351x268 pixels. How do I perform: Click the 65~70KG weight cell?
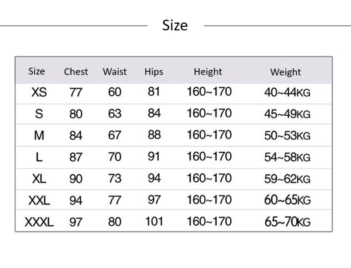(x=287, y=222)
